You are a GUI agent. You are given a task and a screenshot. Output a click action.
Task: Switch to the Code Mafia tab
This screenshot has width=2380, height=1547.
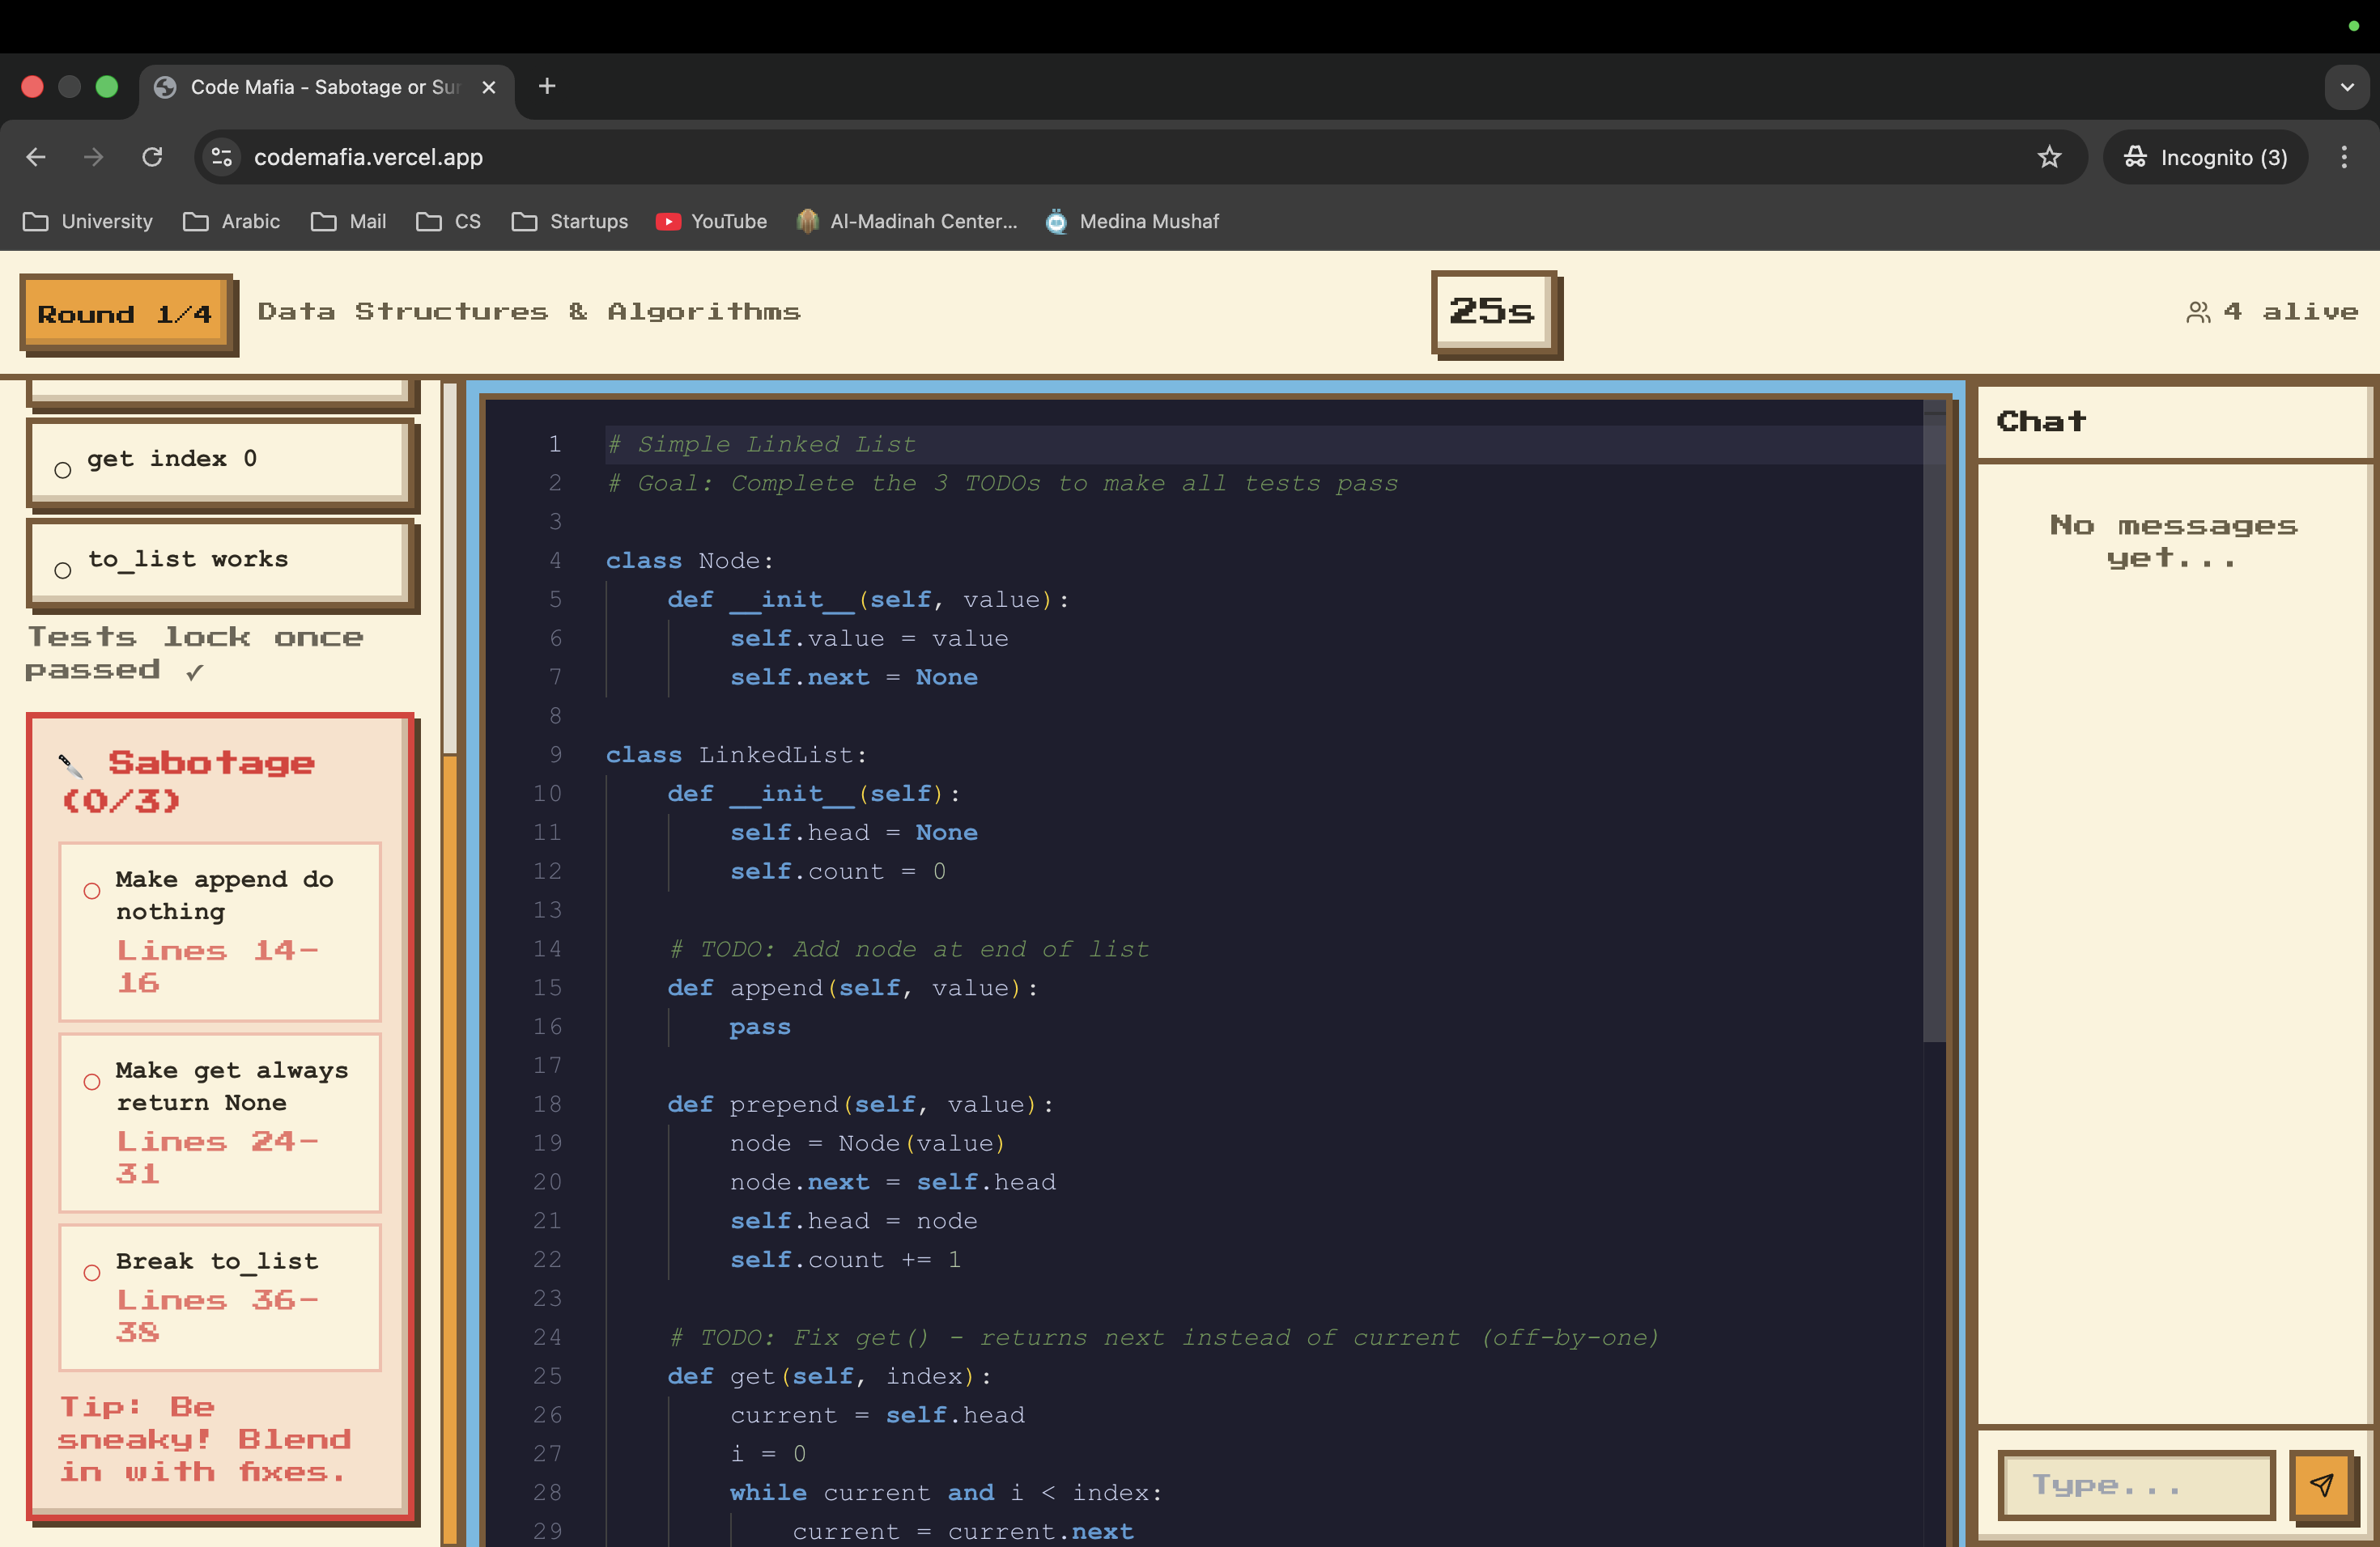point(325,87)
